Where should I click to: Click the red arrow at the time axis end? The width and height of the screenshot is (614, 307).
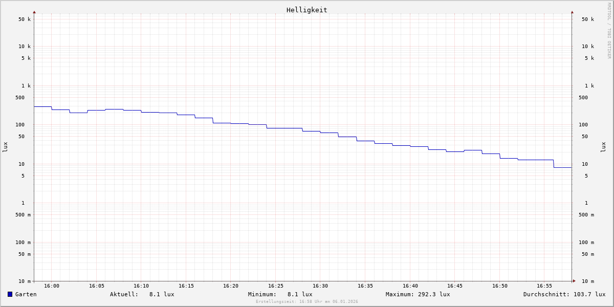pyautogui.click(x=574, y=281)
